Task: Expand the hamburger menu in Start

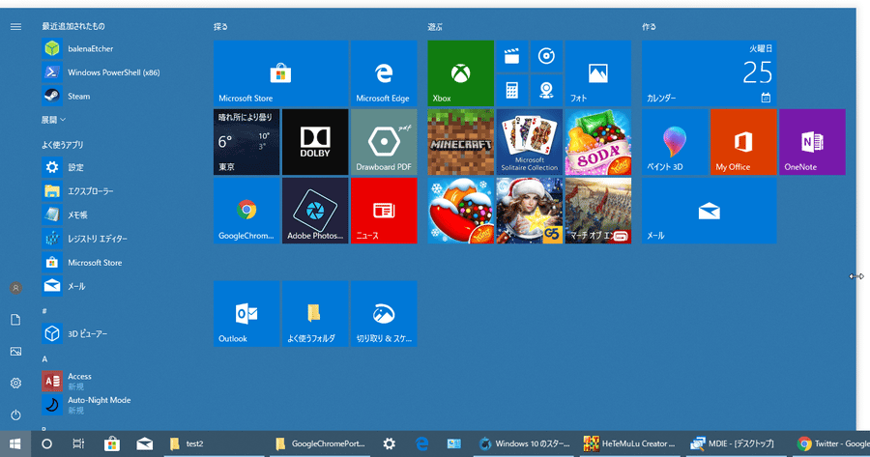Action: [x=15, y=27]
